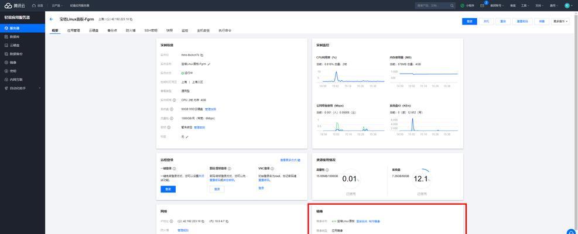Open the mail notifications icon with badge
The width and height of the screenshot is (578, 234).
point(482,5)
